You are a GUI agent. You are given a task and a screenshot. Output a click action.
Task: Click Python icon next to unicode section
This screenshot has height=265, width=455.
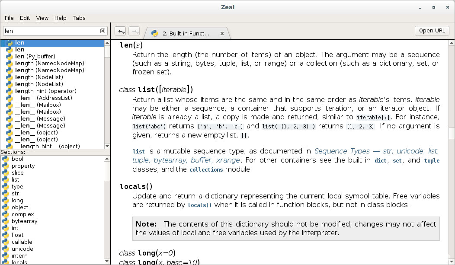pos(6,249)
